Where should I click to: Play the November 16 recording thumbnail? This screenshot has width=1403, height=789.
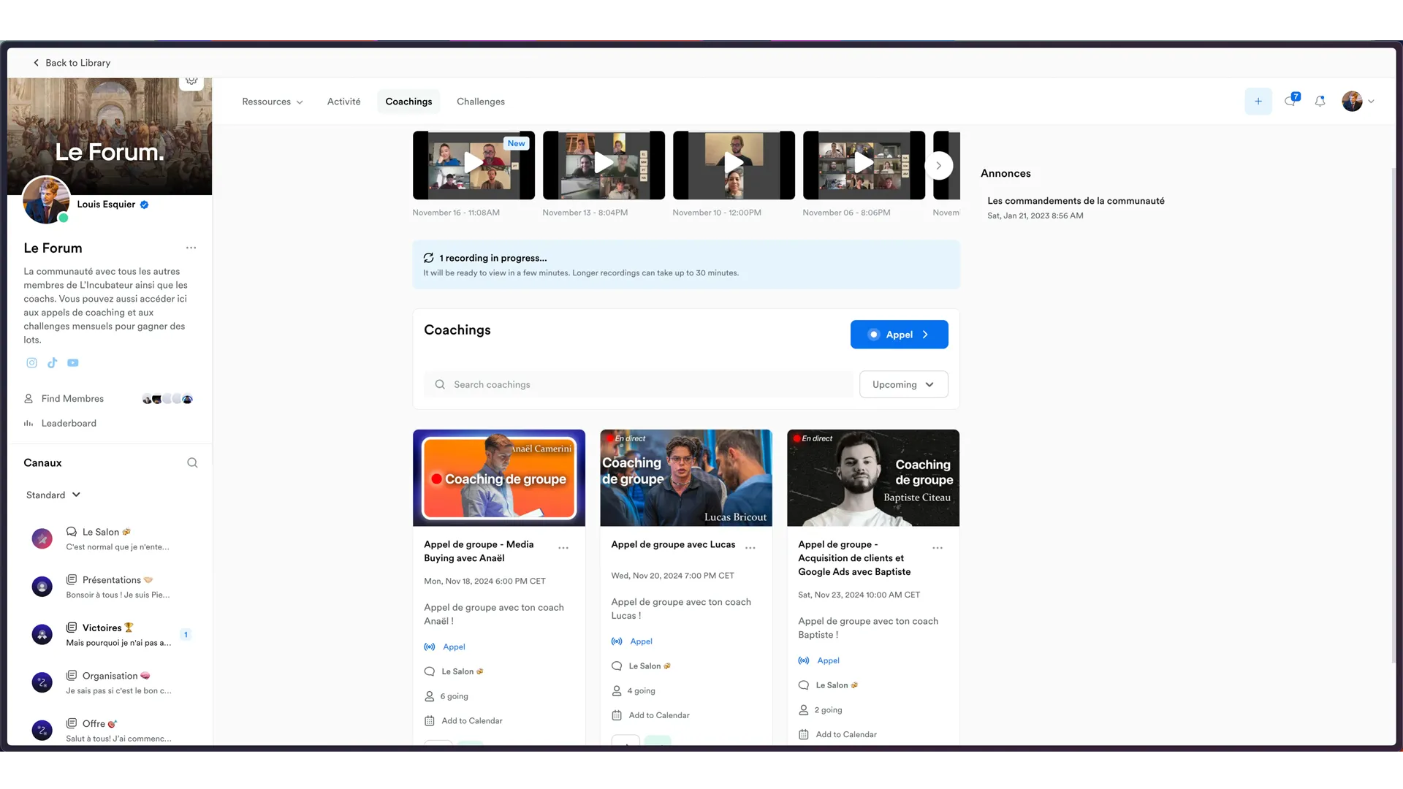click(473, 165)
